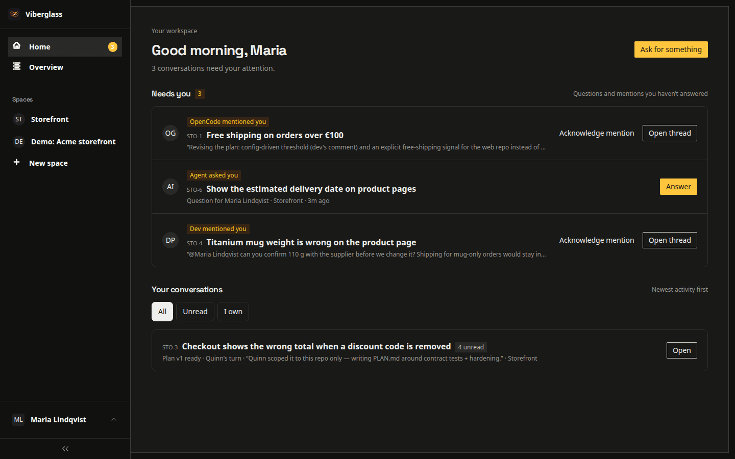This screenshot has height=459, width=735.
Task: Click the ML user avatar
Action: click(18, 420)
